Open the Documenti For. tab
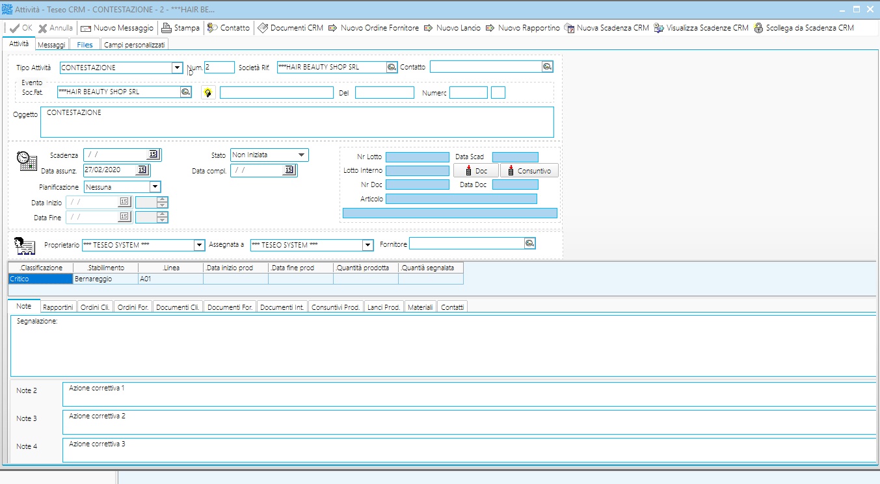Image resolution: width=880 pixels, height=484 pixels. click(x=230, y=307)
